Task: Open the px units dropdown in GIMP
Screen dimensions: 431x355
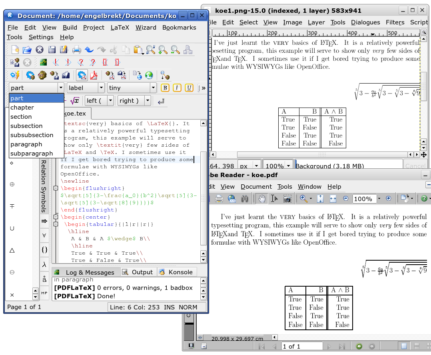Action: [x=256, y=166]
